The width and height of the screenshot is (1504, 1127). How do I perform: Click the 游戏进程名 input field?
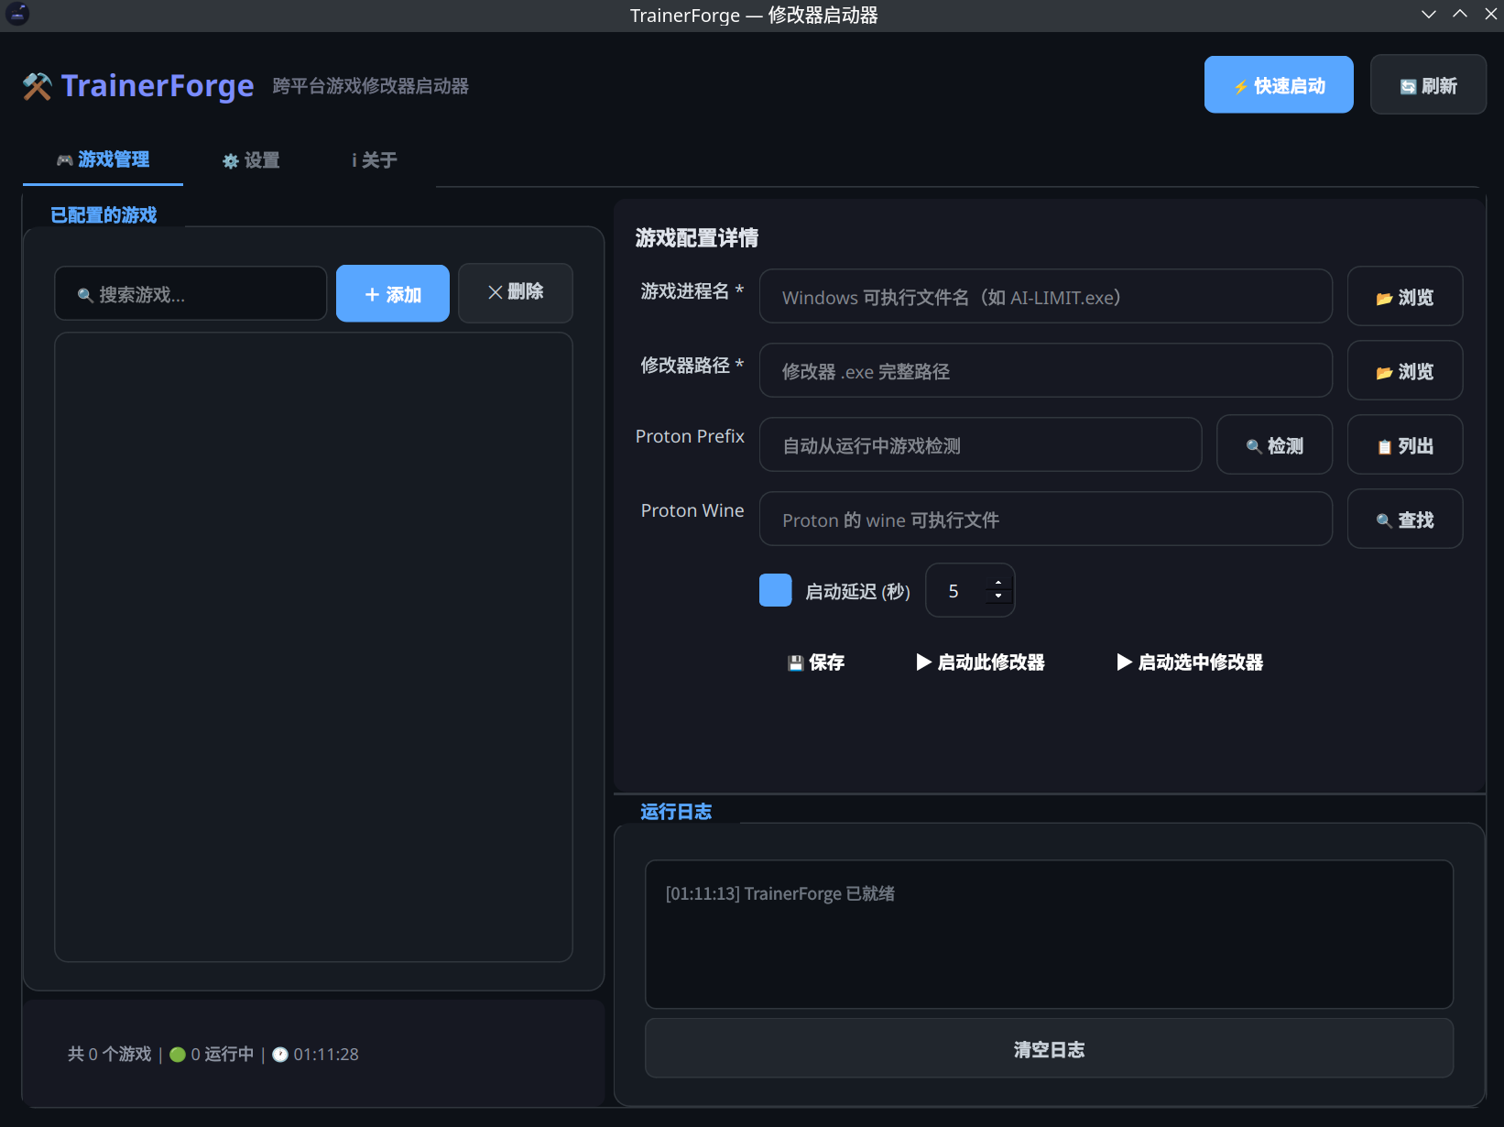point(1046,297)
